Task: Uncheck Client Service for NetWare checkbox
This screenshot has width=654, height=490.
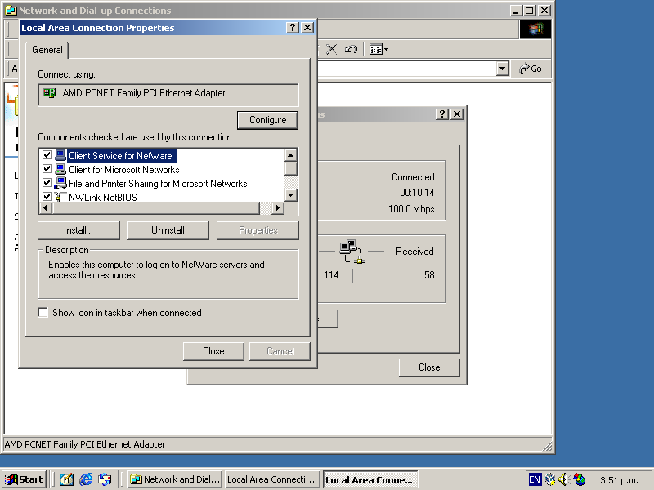Action: click(47, 155)
